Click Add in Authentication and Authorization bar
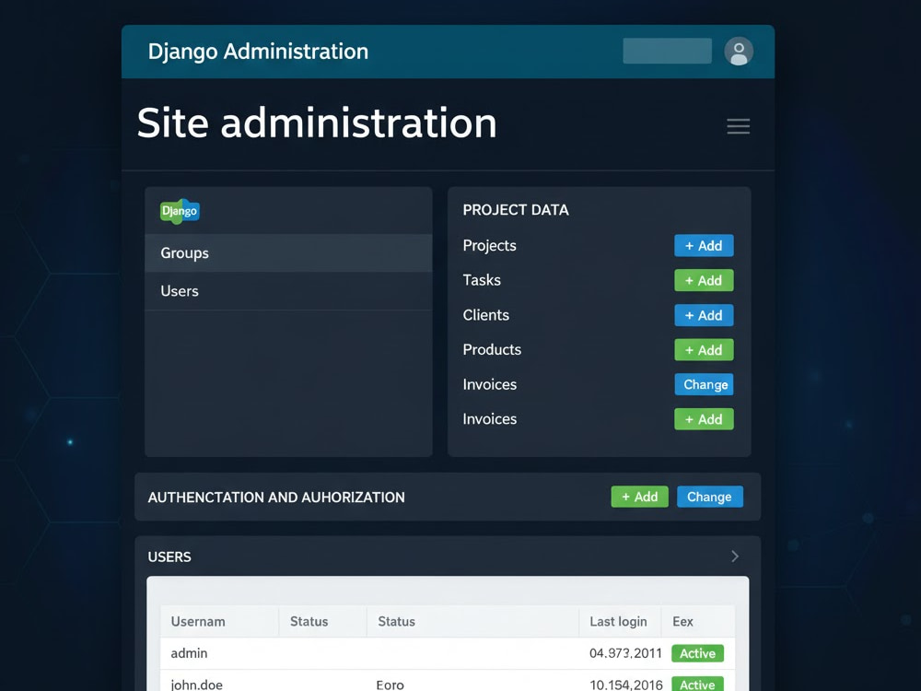The image size is (921, 691). [x=640, y=497]
